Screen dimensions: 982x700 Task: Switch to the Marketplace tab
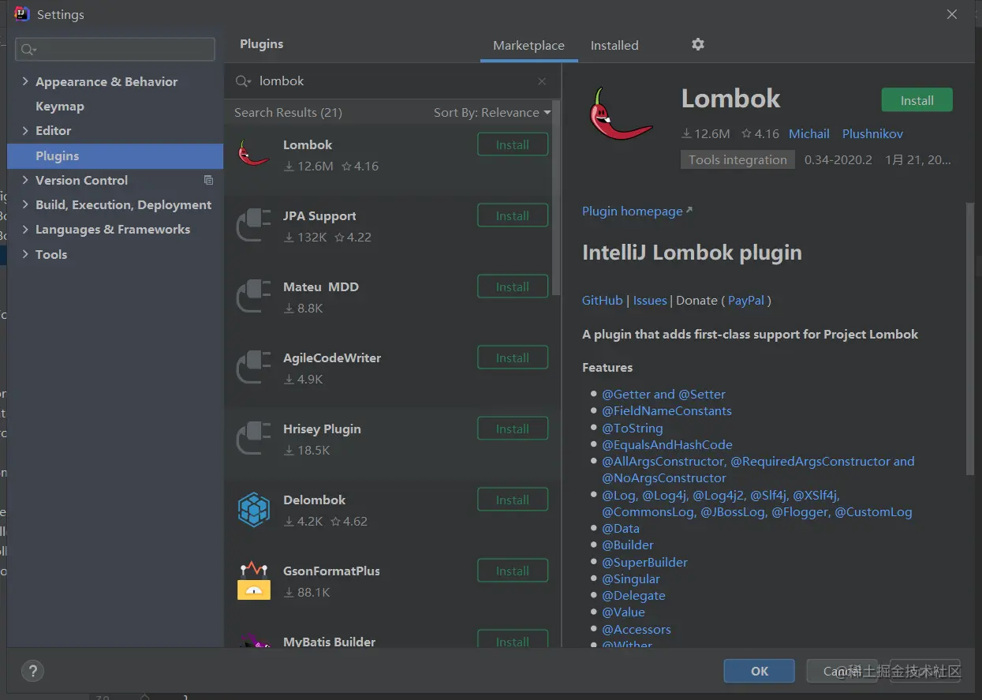[528, 46]
